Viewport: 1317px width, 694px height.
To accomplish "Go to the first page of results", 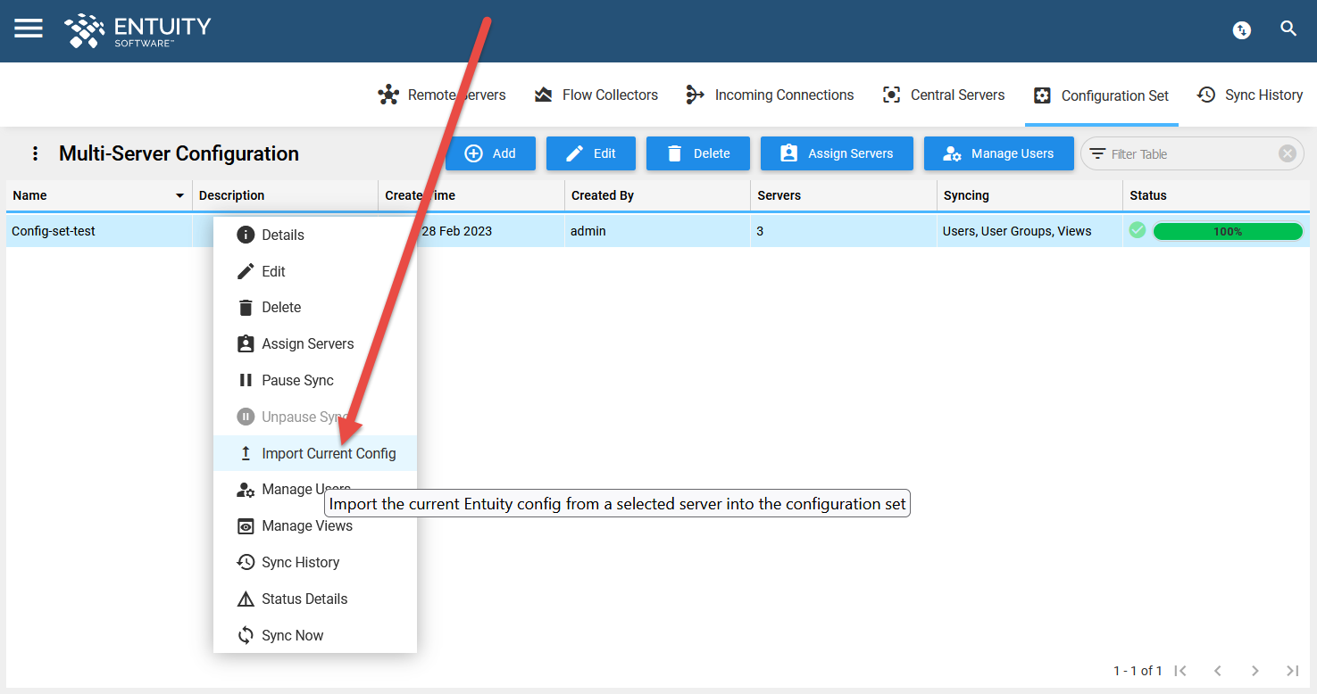I will tap(1180, 671).
